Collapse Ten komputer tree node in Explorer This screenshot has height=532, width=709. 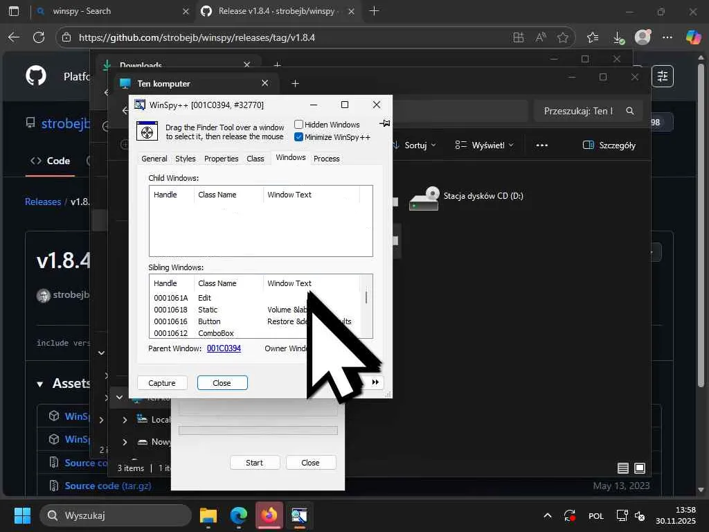(119, 398)
